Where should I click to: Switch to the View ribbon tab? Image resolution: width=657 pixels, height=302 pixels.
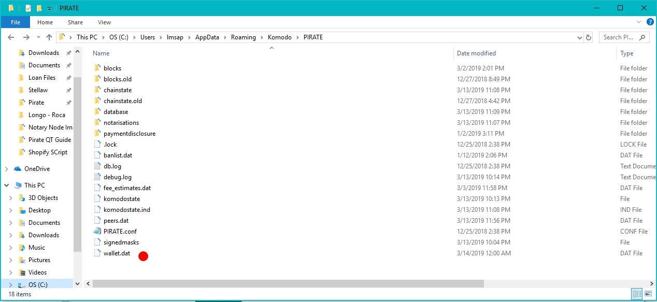coord(104,22)
